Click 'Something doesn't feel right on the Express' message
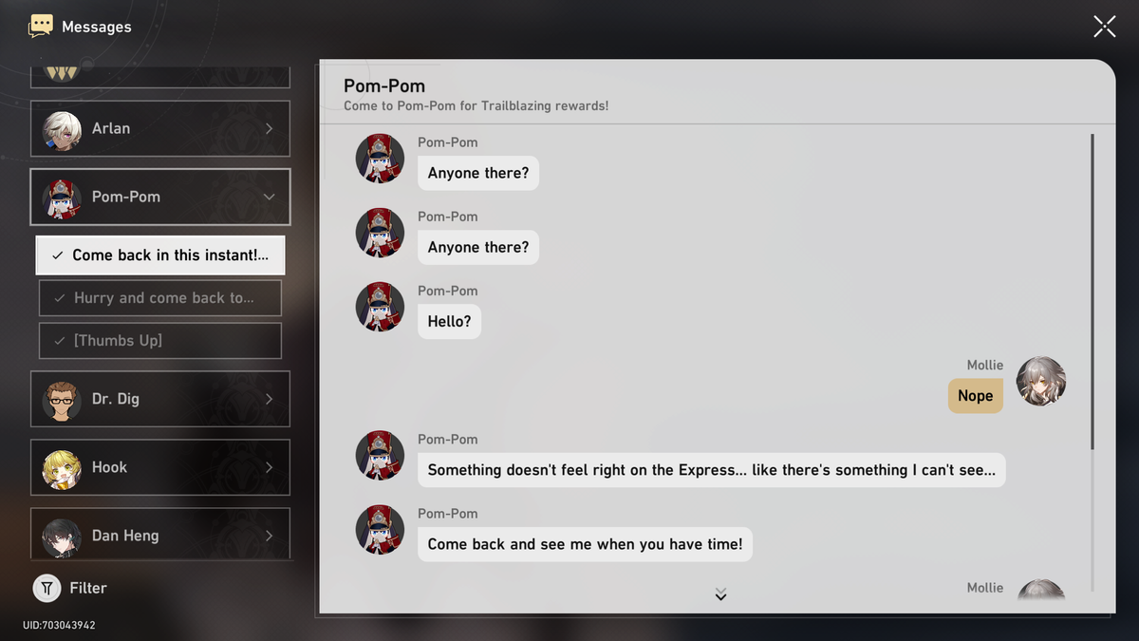Screen dimensions: 1139x641 712,470
